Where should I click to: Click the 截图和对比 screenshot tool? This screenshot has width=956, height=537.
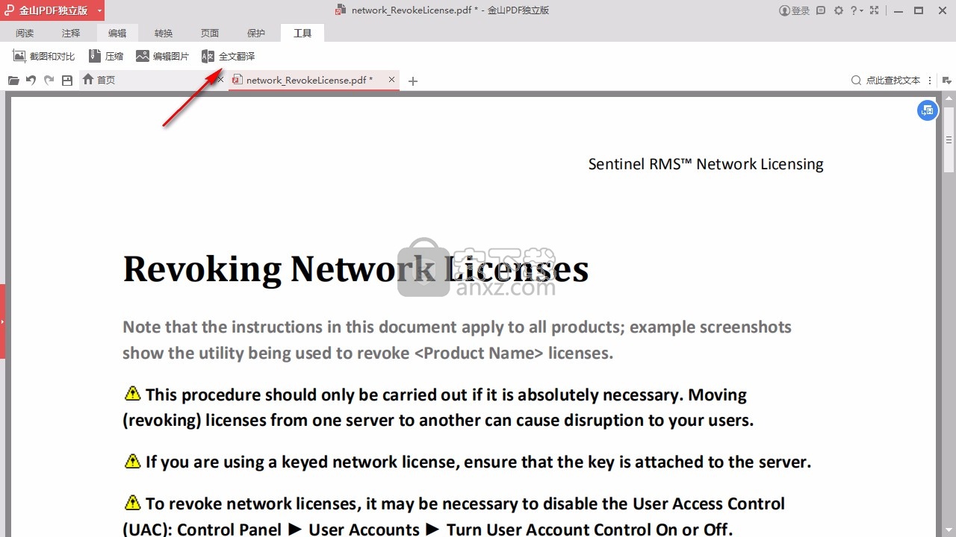(44, 57)
